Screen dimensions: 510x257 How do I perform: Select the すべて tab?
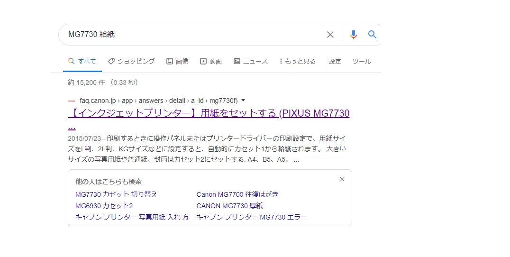coord(82,61)
